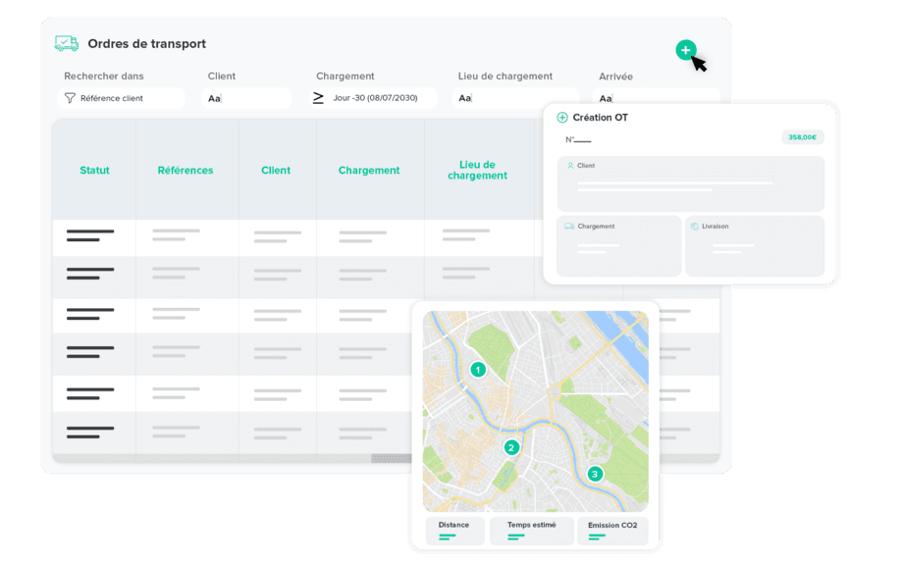This screenshot has width=903, height=562.
Task: Select map marker number 2
Action: [x=510, y=447]
